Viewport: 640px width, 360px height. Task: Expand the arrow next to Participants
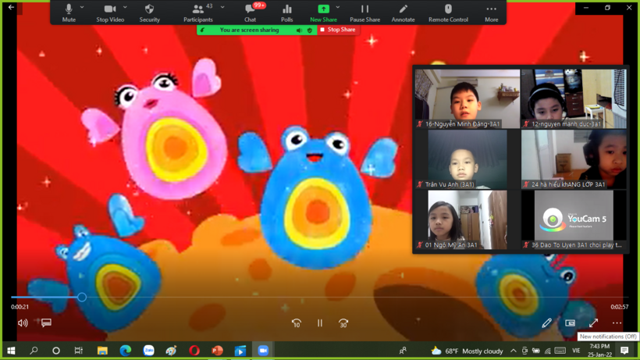222,8
